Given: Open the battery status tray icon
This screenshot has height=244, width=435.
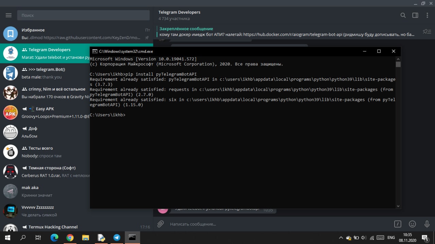Looking at the screenshot, I should pyautogui.click(x=356, y=238).
